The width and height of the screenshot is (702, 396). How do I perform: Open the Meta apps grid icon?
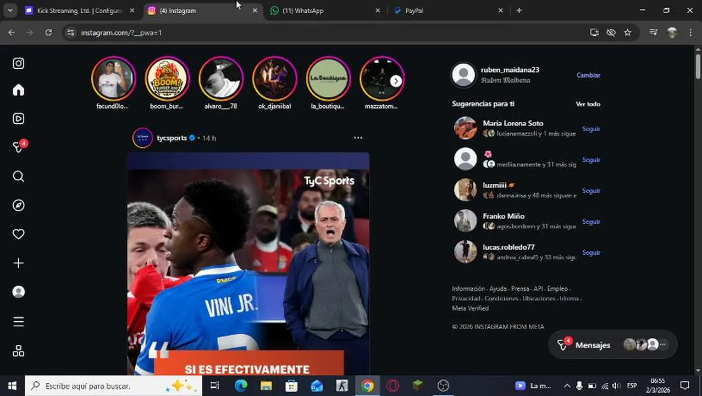18,350
